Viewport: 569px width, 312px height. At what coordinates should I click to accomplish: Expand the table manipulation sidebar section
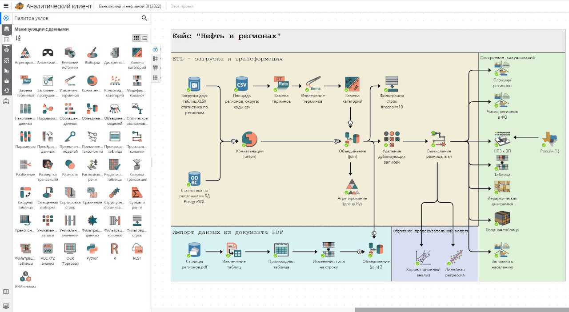click(6, 40)
